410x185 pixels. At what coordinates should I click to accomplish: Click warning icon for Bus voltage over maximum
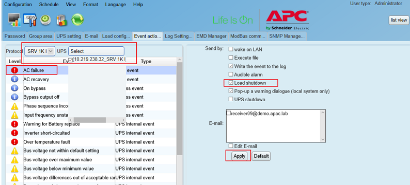tap(15, 160)
